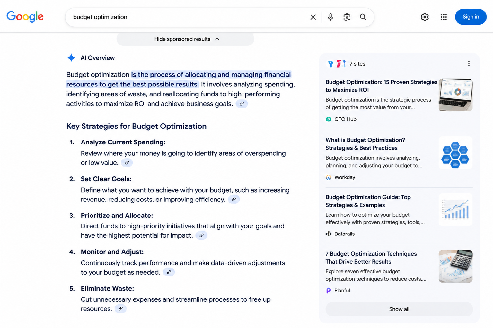493x328 pixels.
Task: Click Show all sites button
Action: (x=399, y=309)
